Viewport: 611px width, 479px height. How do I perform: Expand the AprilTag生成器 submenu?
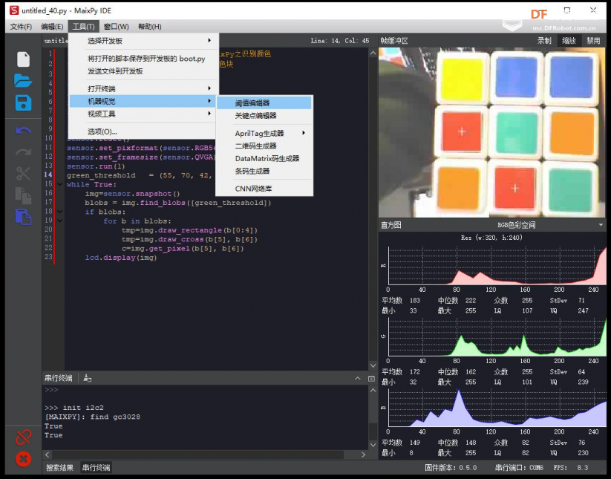tap(264, 133)
